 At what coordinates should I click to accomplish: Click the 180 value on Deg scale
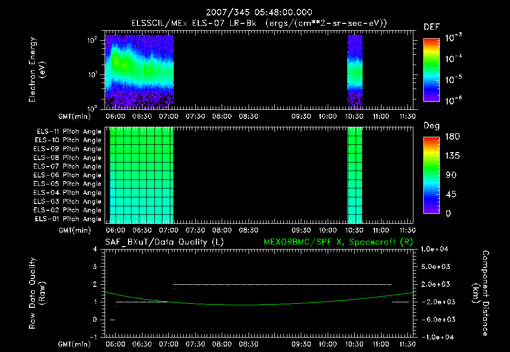tap(452, 137)
